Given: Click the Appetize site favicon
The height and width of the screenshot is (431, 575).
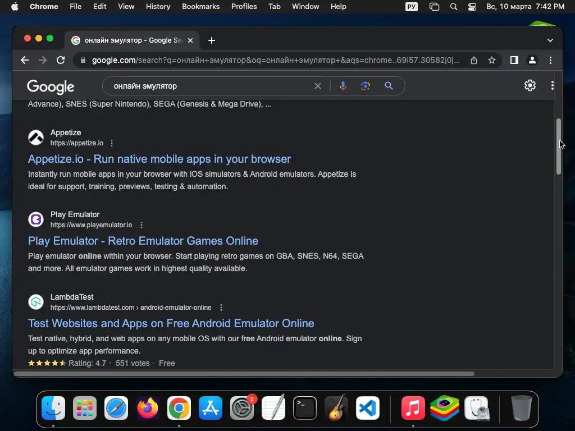Looking at the screenshot, I should click(36, 137).
